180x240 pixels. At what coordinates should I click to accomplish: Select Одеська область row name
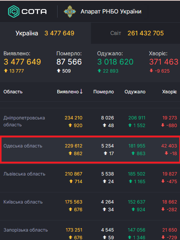point(23,146)
